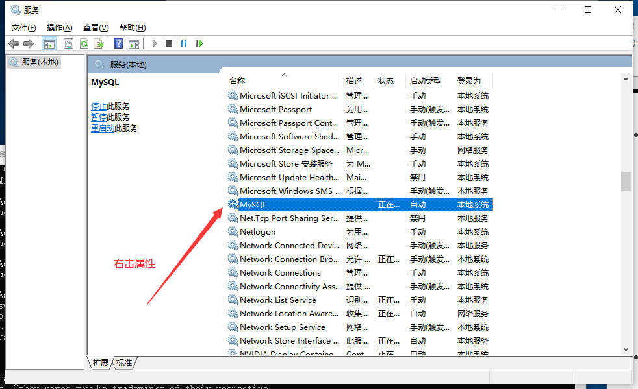Click the gear icon beside Microsoft Store 安装服务

tap(233, 163)
